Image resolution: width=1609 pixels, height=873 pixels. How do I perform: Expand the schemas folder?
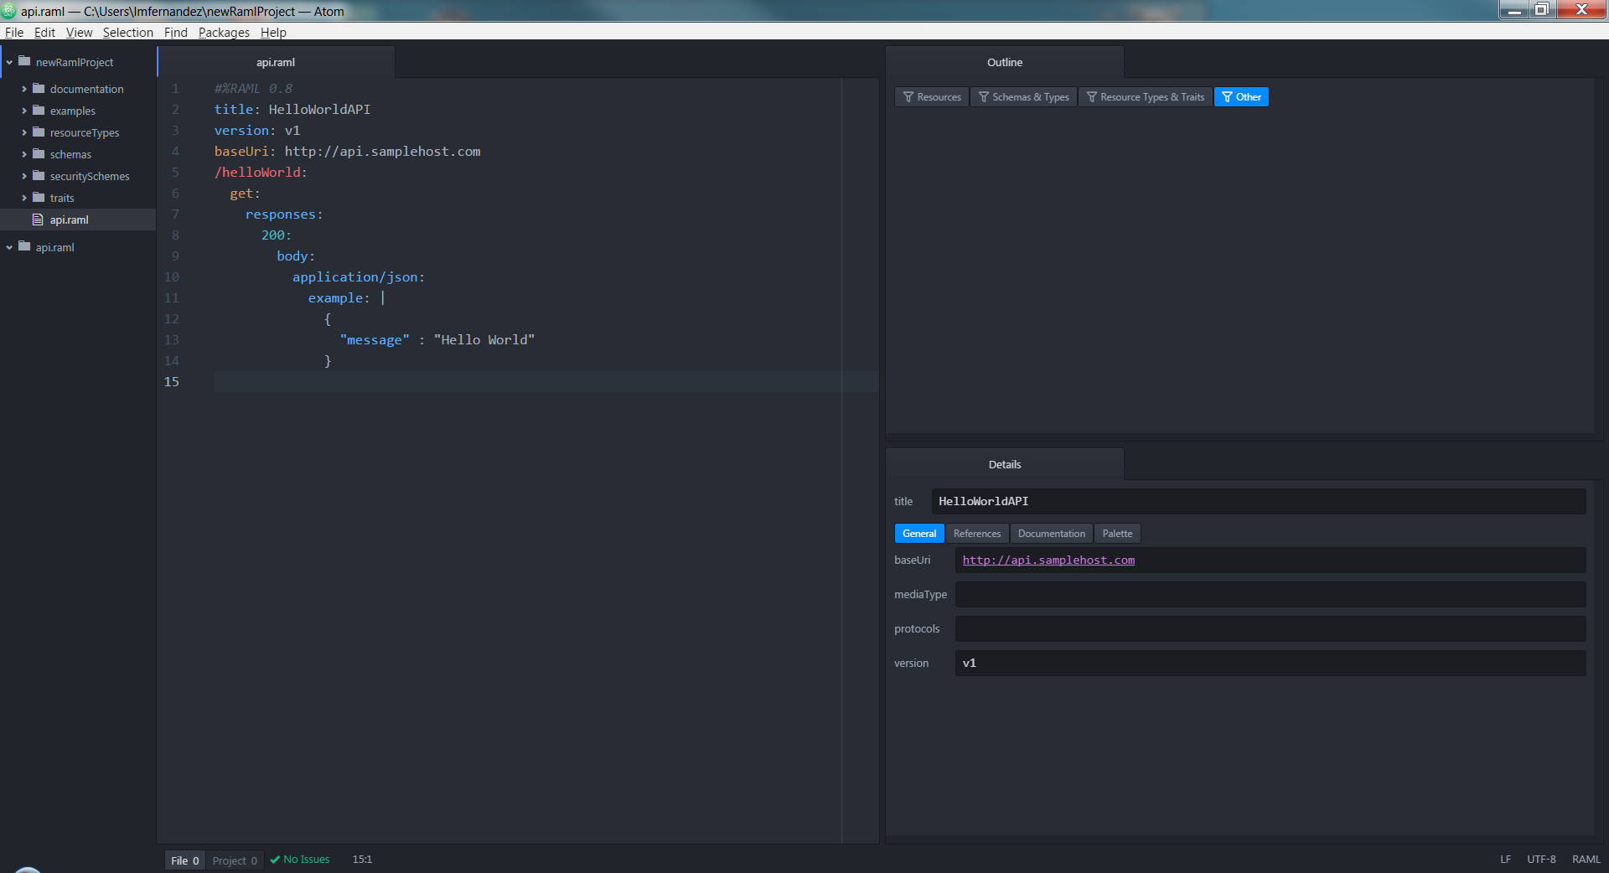(24, 154)
